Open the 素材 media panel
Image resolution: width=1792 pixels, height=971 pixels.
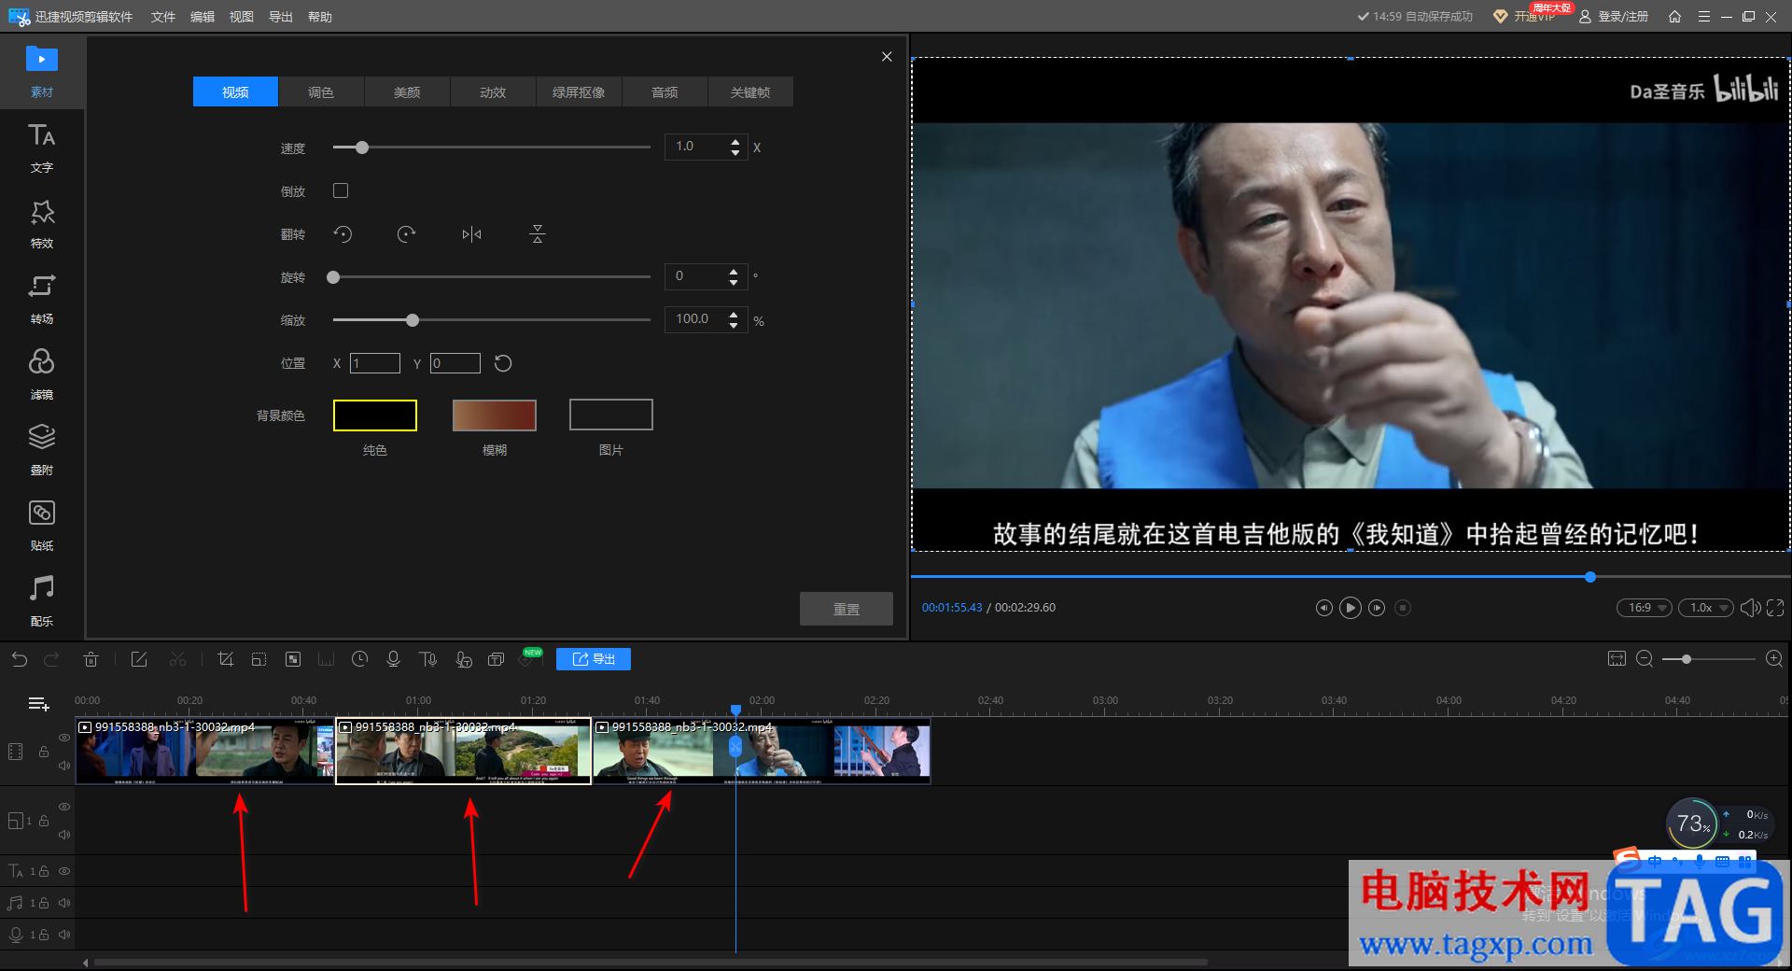(x=42, y=72)
